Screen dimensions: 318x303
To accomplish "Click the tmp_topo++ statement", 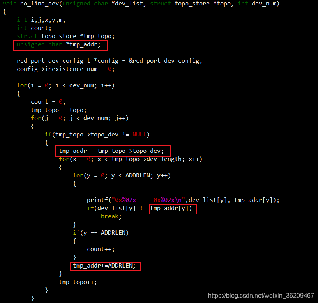I will click(x=78, y=282).
